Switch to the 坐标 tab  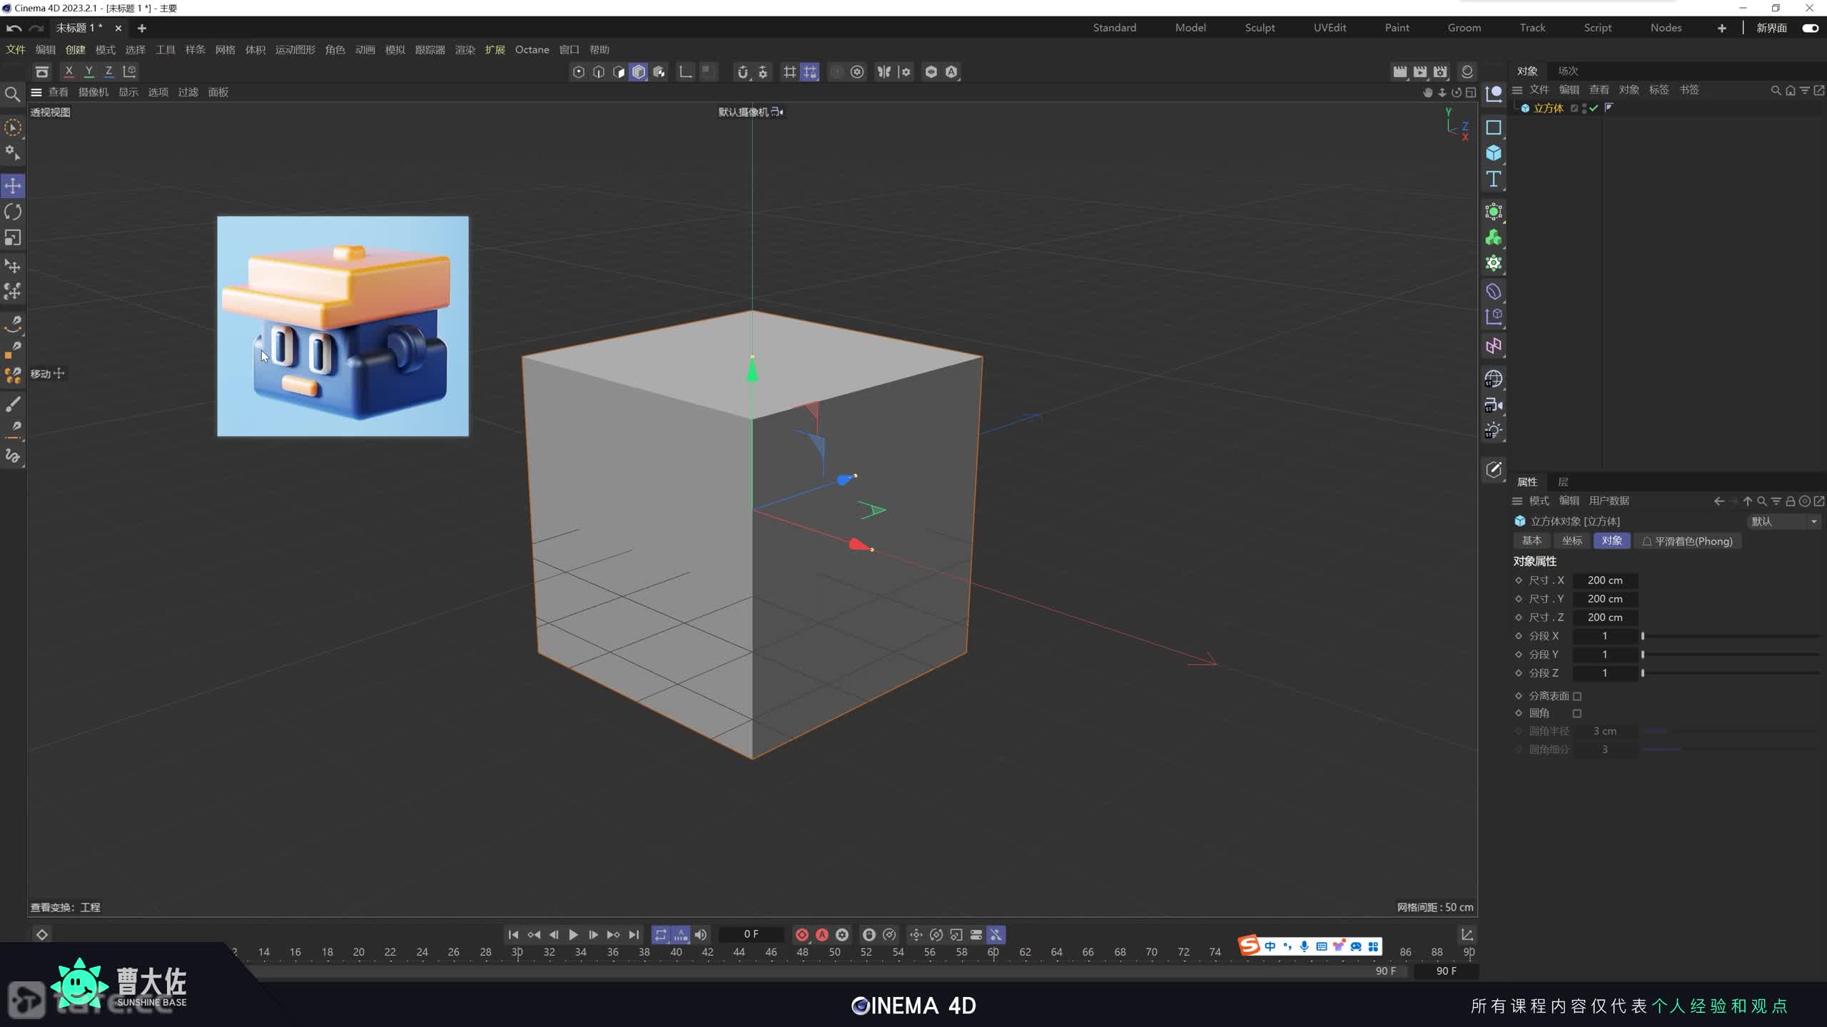(x=1572, y=541)
